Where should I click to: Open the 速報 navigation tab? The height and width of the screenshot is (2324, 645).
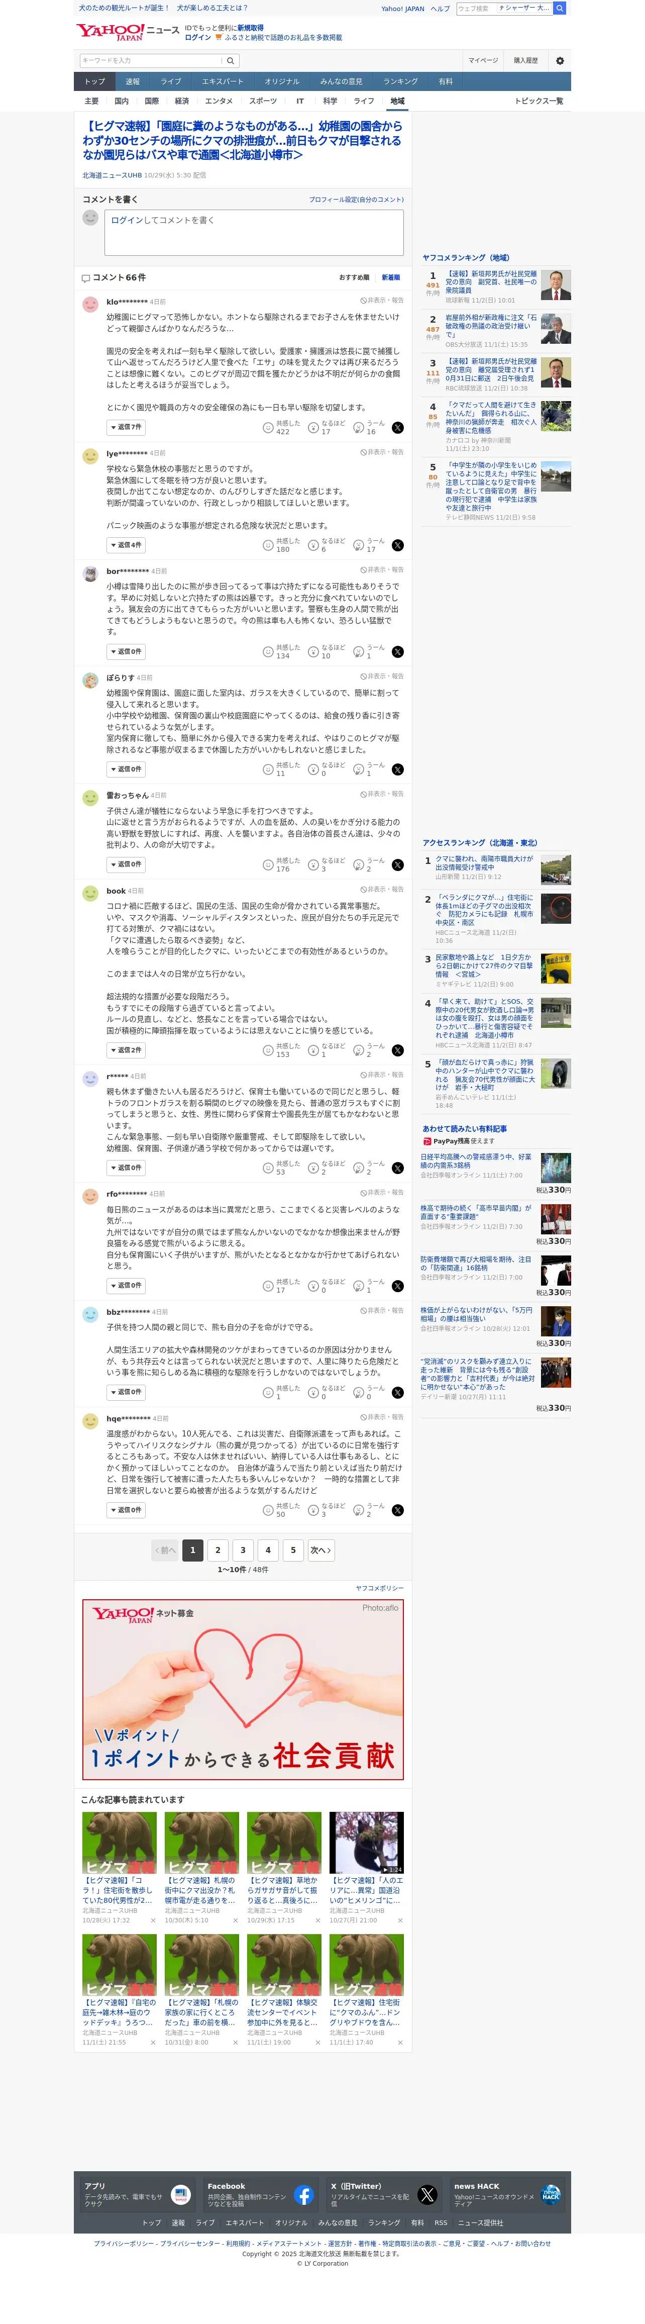(133, 81)
